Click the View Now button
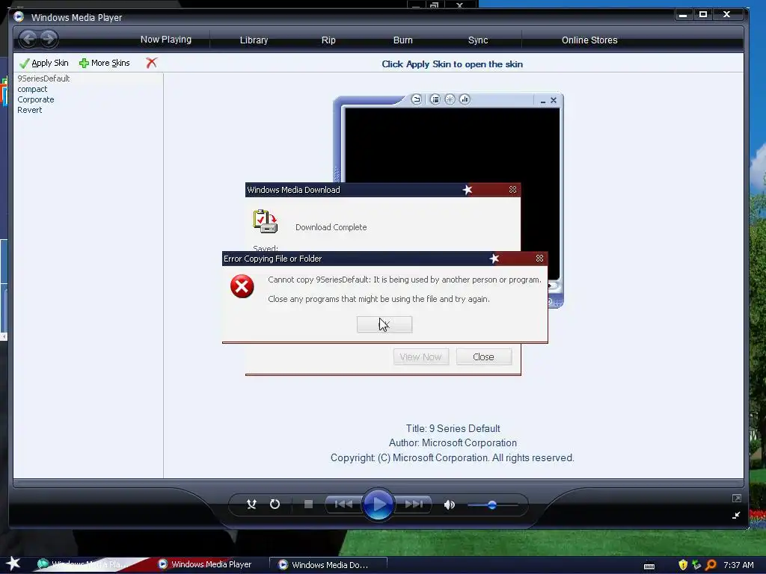This screenshot has width=766, height=574. tap(420, 357)
